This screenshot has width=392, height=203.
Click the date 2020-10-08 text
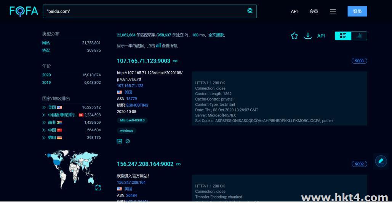coord(126,112)
